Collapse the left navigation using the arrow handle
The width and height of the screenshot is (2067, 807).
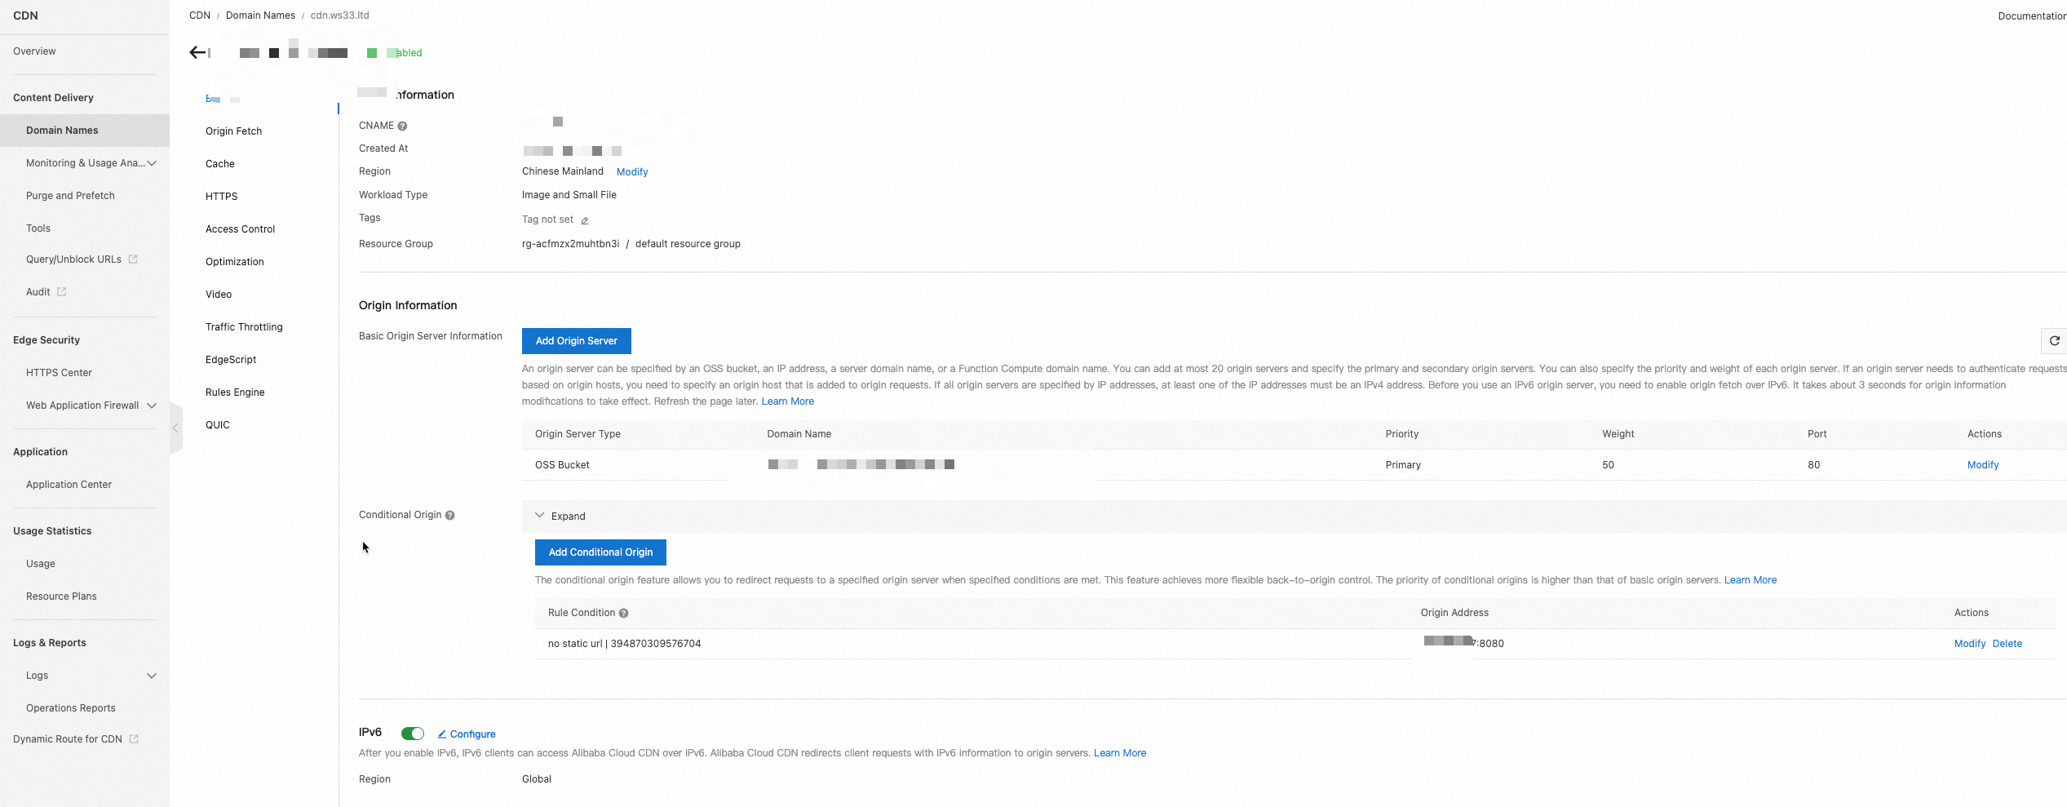pos(176,428)
